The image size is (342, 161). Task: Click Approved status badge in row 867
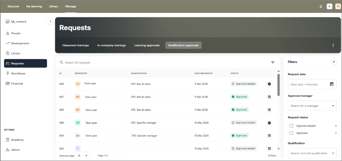240,97
